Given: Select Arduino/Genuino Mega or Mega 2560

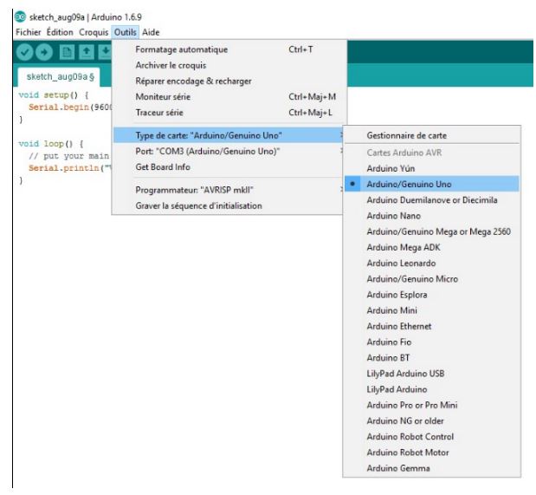Looking at the screenshot, I should (x=432, y=231).
